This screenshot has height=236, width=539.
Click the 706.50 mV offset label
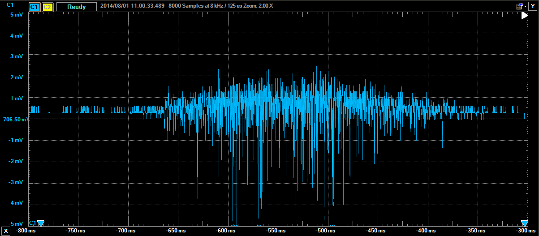[x=16, y=120]
